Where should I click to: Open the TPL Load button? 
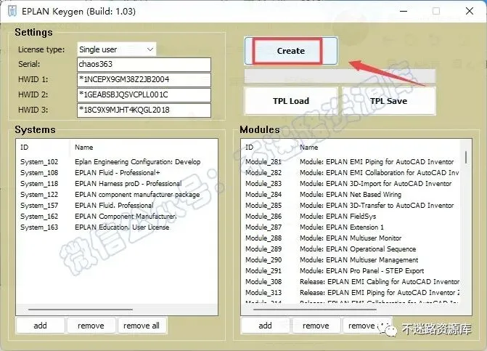291,101
